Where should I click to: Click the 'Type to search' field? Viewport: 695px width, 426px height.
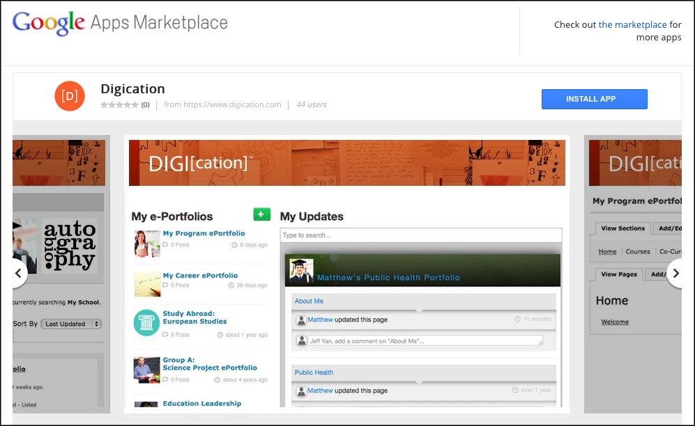coord(420,235)
